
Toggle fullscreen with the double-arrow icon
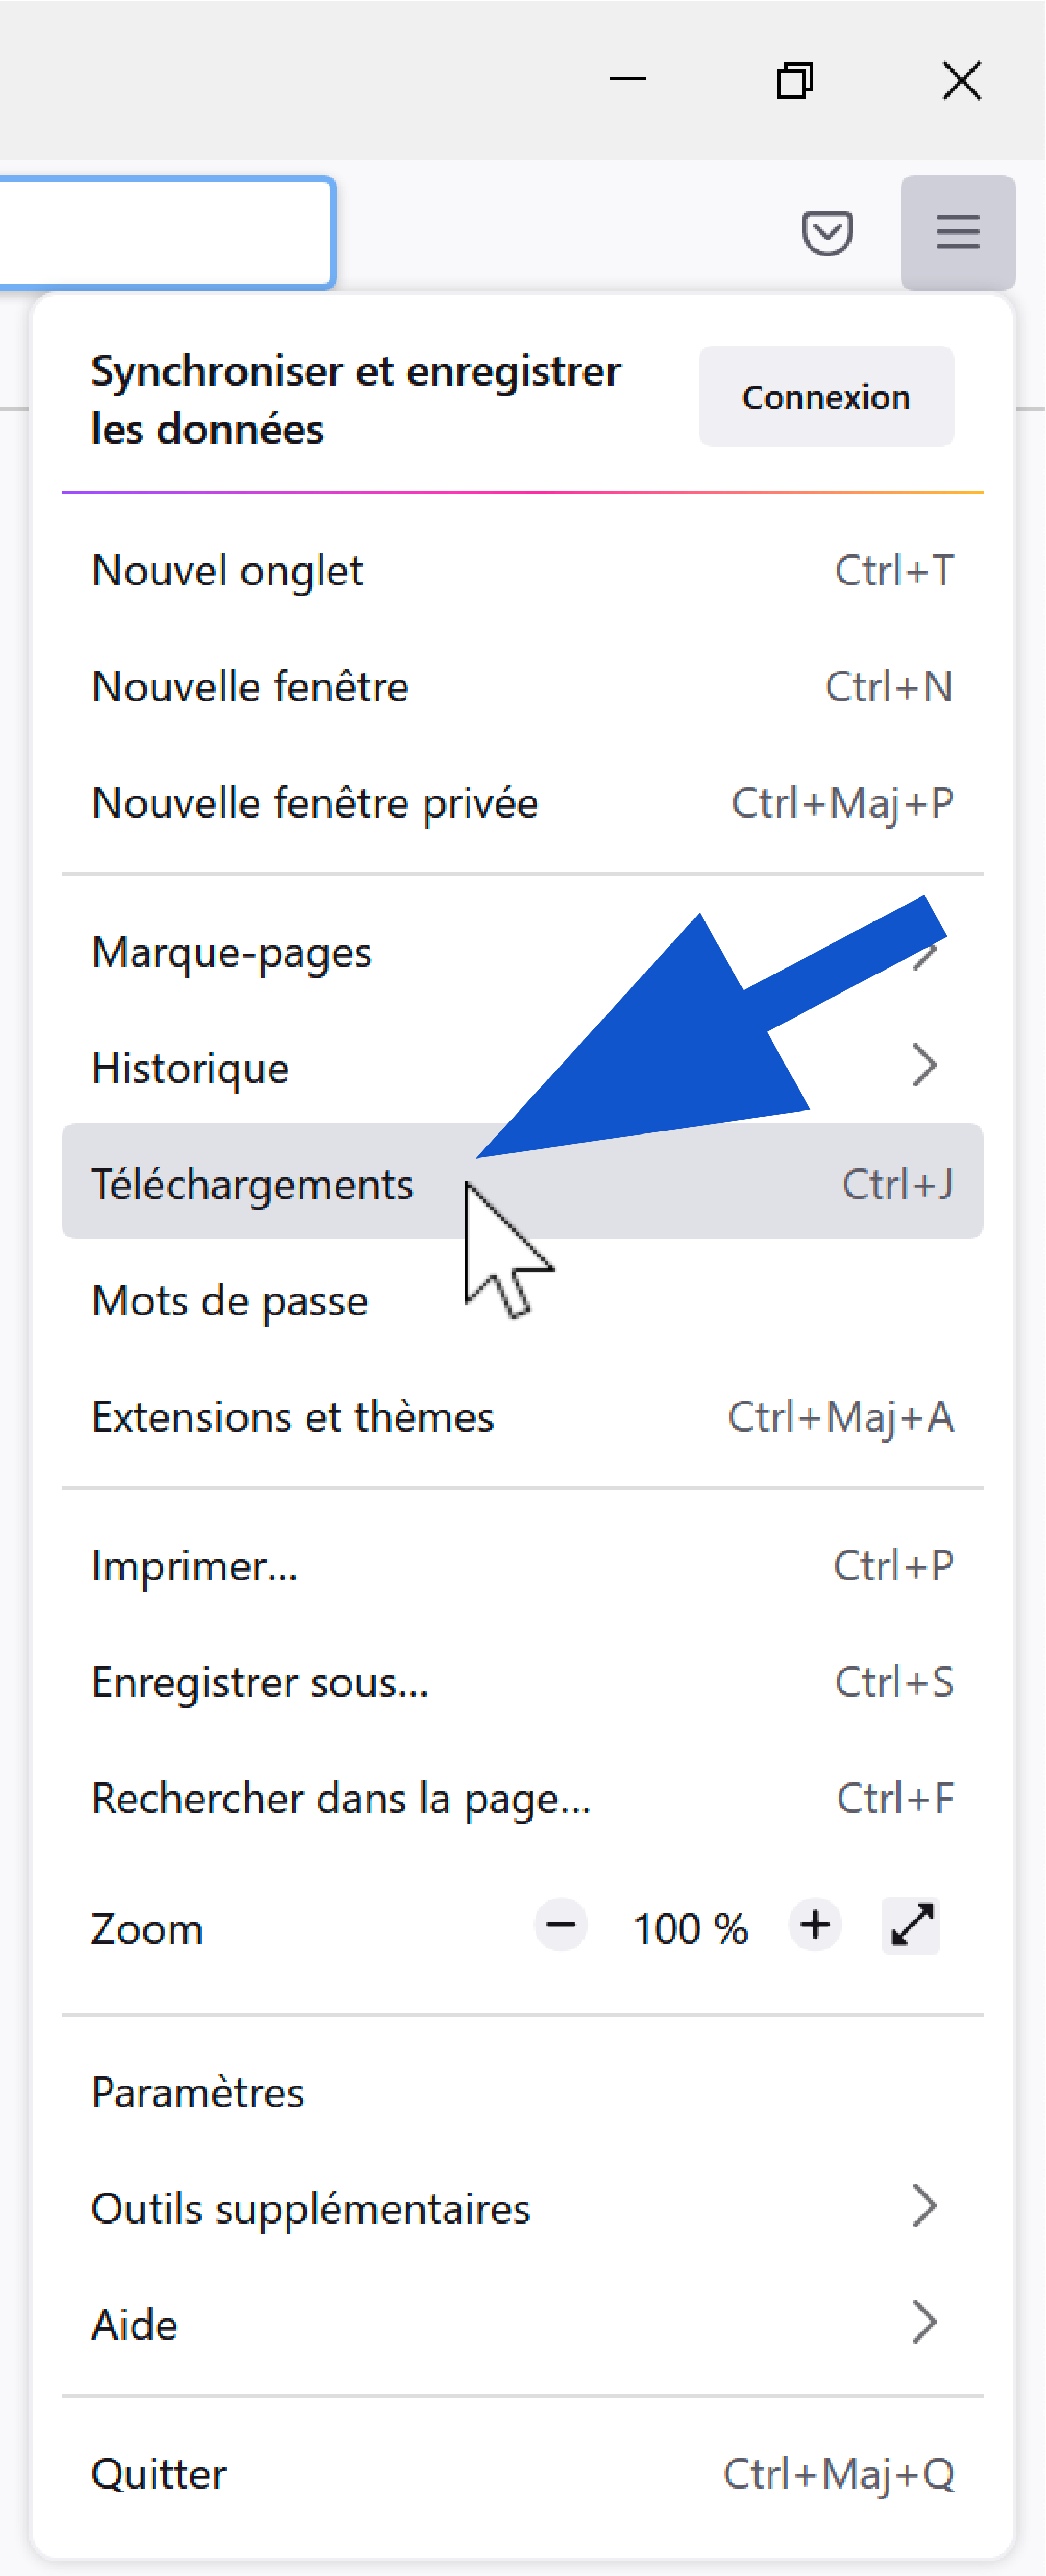point(911,1925)
